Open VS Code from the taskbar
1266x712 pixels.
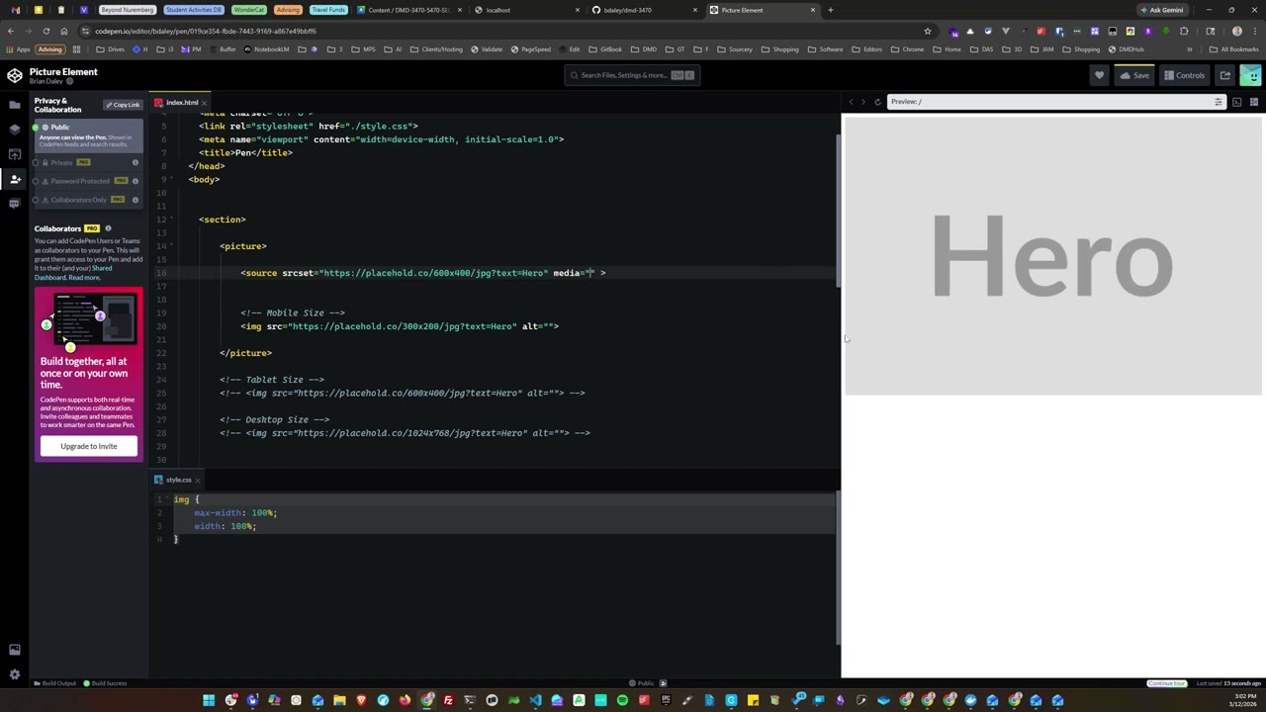click(535, 700)
